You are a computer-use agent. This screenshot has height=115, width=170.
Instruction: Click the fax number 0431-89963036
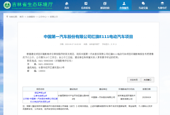click(x=46, y=64)
